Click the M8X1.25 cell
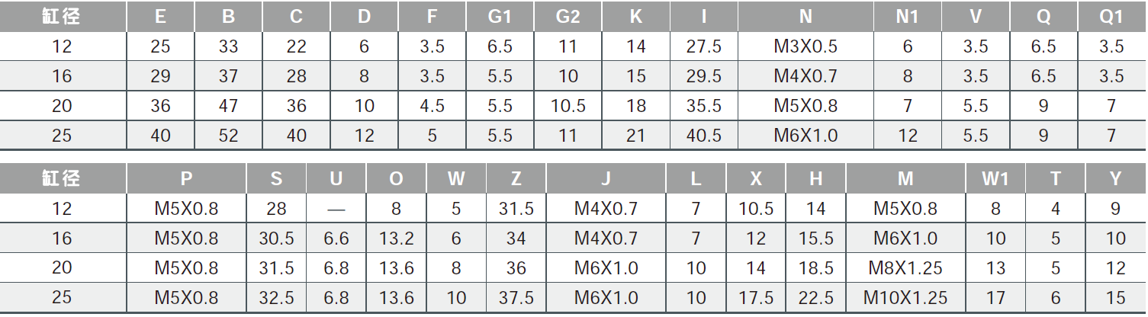Screen dimensions: 1148x317 [x=905, y=268]
